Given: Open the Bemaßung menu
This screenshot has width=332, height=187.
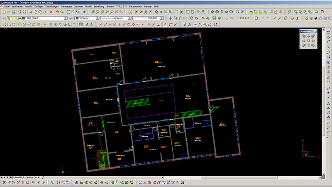Looking at the screenshot, I should (99, 7).
